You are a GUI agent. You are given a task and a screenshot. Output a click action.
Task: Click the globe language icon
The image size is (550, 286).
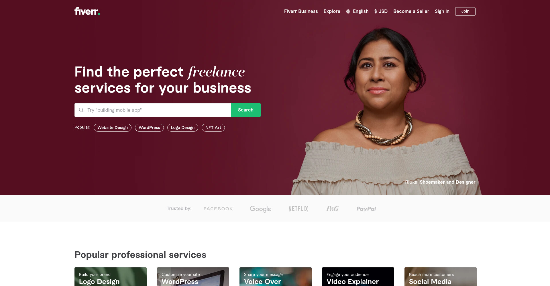348,11
